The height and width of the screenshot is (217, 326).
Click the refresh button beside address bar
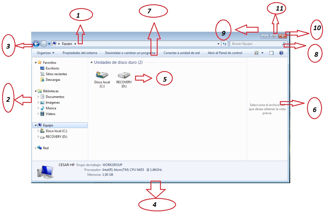pyautogui.click(x=225, y=44)
